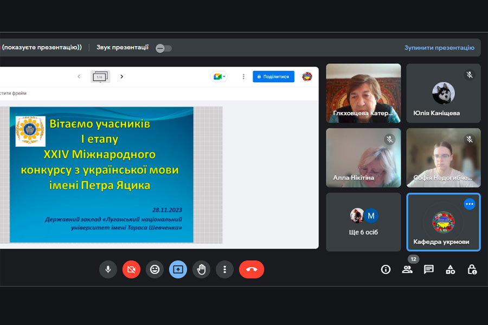Select Софія Недогибче video tile

(x=444, y=158)
